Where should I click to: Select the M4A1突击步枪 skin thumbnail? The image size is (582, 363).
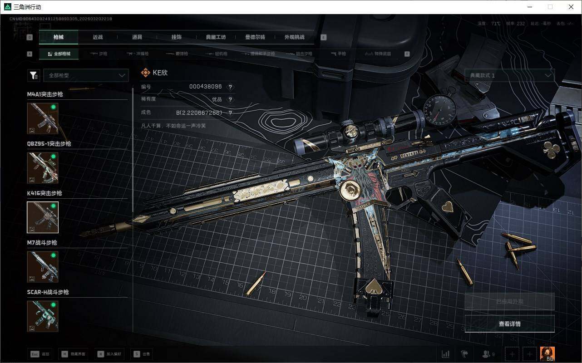(43, 118)
